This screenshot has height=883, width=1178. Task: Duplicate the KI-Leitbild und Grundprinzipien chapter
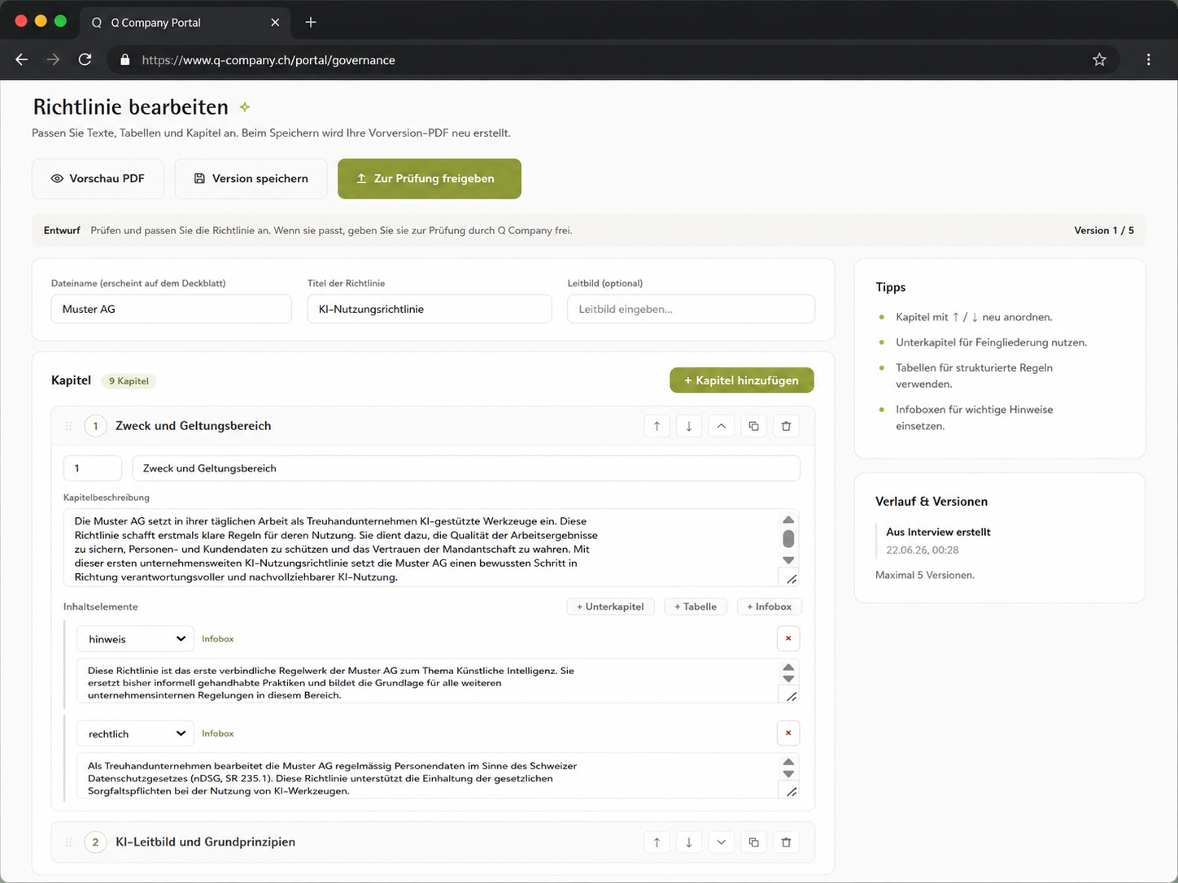(753, 842)
